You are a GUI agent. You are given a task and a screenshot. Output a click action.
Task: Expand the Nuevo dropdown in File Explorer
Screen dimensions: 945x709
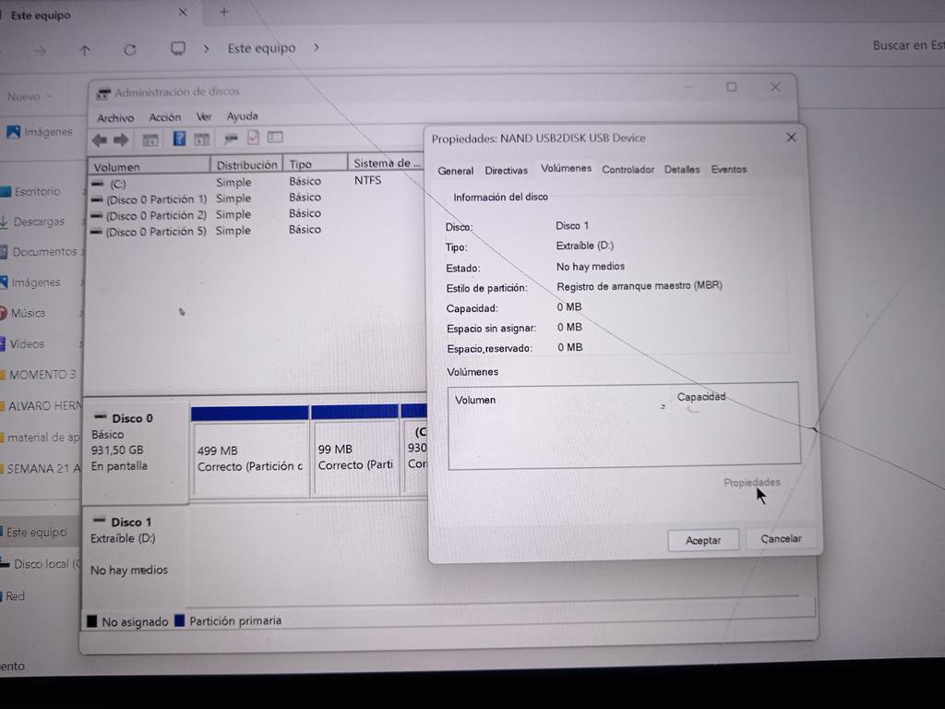(30, 97)
